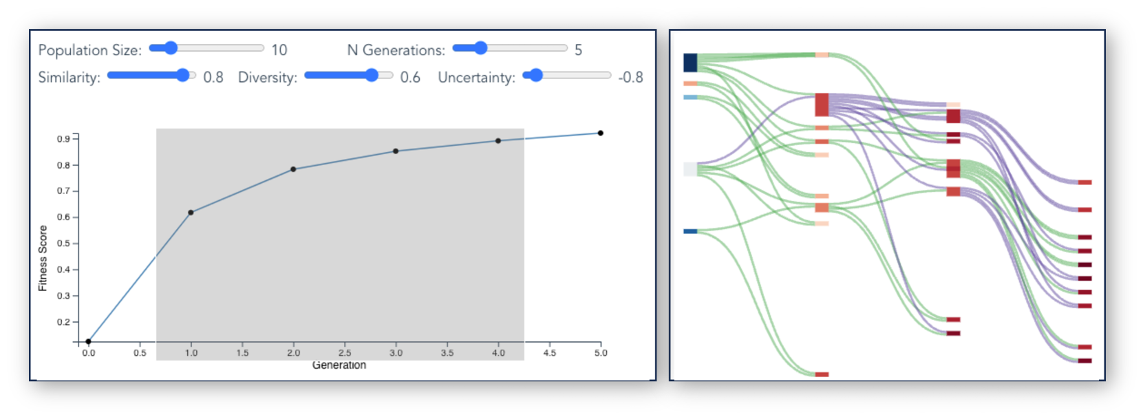Image resolution: width=1143 pixels, height=419 pixels.
Task: Select the bottom red node in second column
Action: click(x=822, y=374)
